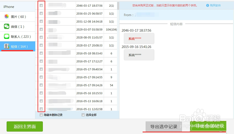Image resolution: width=234 pixels, height=134 pixels.
Task: Check row dated 2016-05-13 16:06:18
Action: pyautogui.click(x=41, y=101)
